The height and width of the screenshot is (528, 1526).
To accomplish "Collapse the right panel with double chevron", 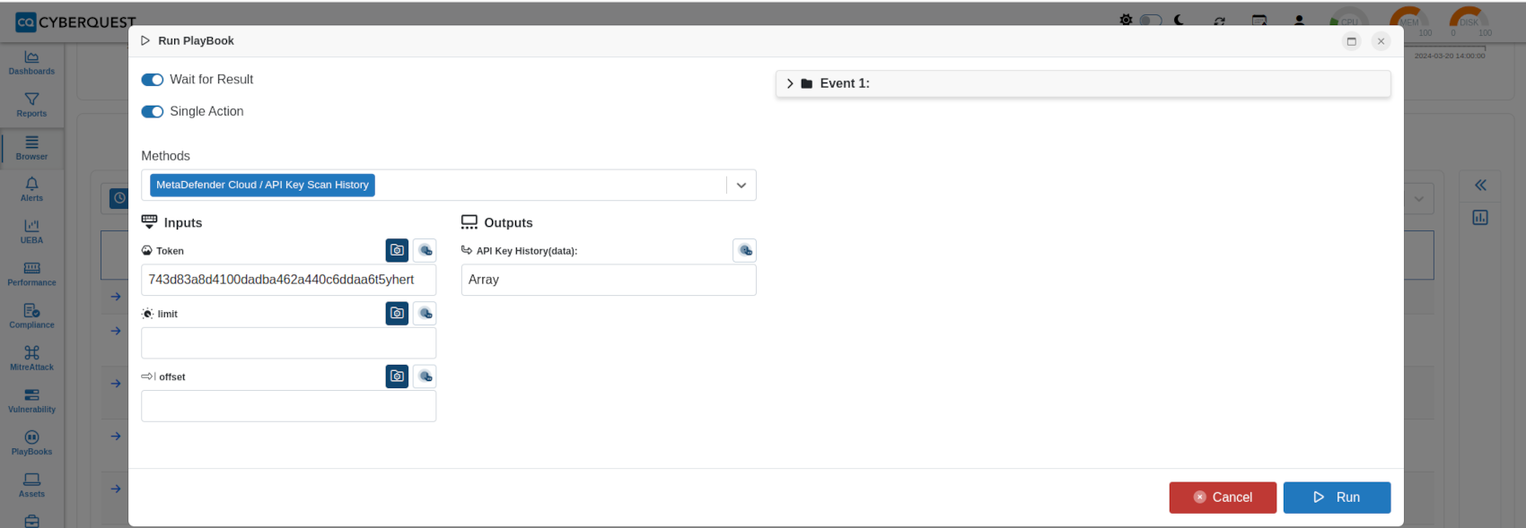I will 1480,185.
